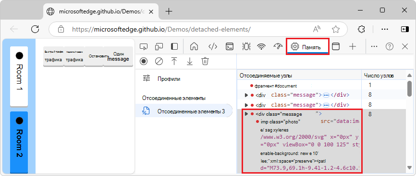Switch to the Память tab
The height and width of the screenshot is (176, 416).
pos(307,47)
